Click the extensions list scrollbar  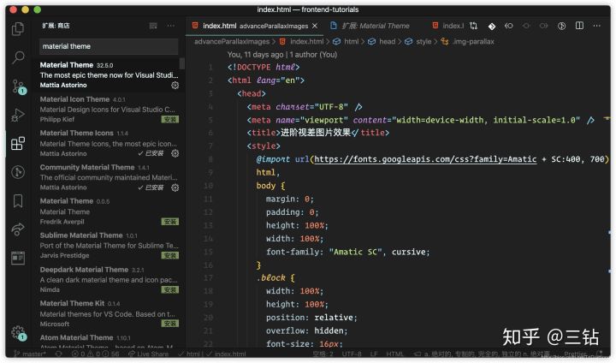[182, 63]
